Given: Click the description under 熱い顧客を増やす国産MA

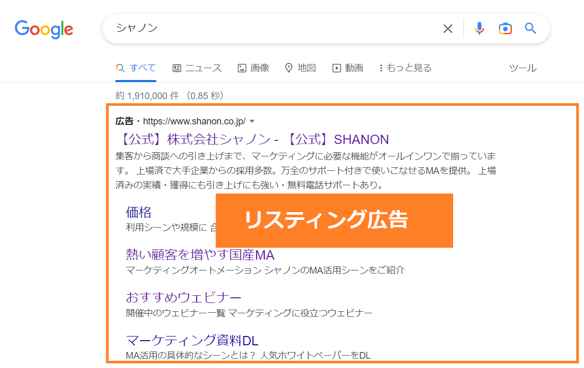Looking at the screenshot, I should (x=265, y=270).
